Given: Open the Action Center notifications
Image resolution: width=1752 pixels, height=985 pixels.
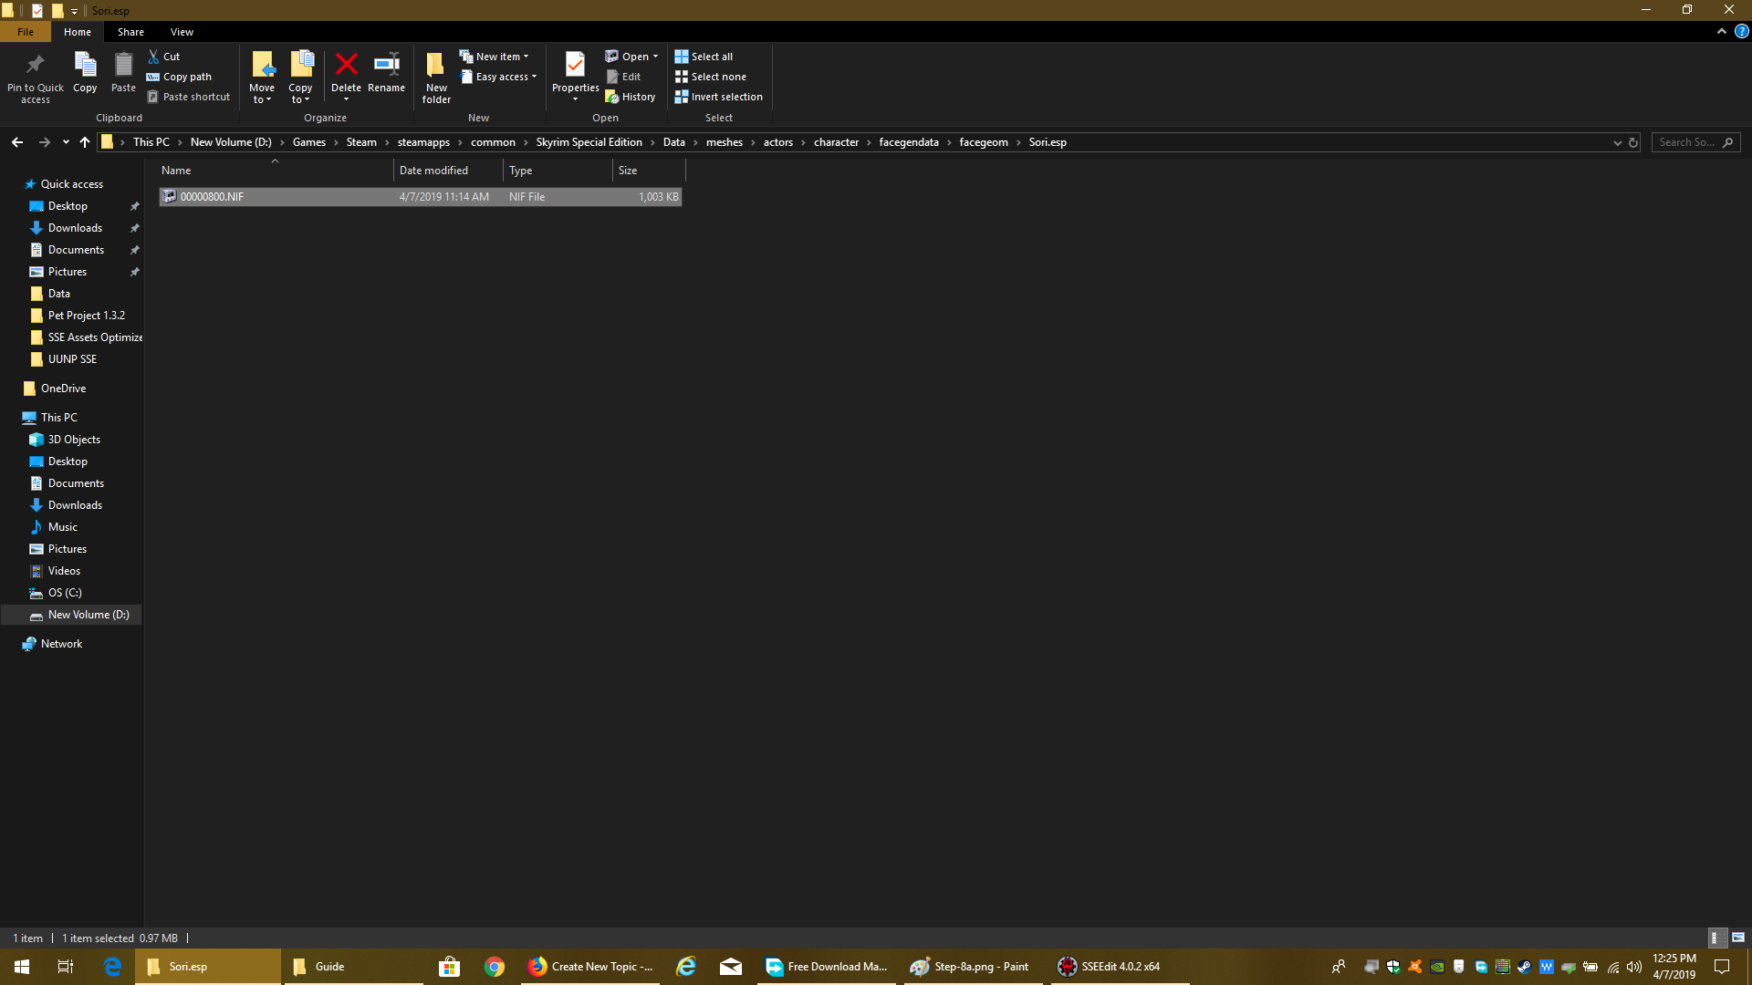Looking at the screenshot, I should pos(1722,967).
